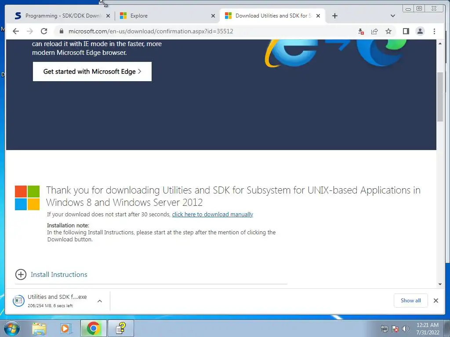Toggle the browser side panel
Image resolution: width=450 pixels, height=337 pixels.
(x=406, y=31)
